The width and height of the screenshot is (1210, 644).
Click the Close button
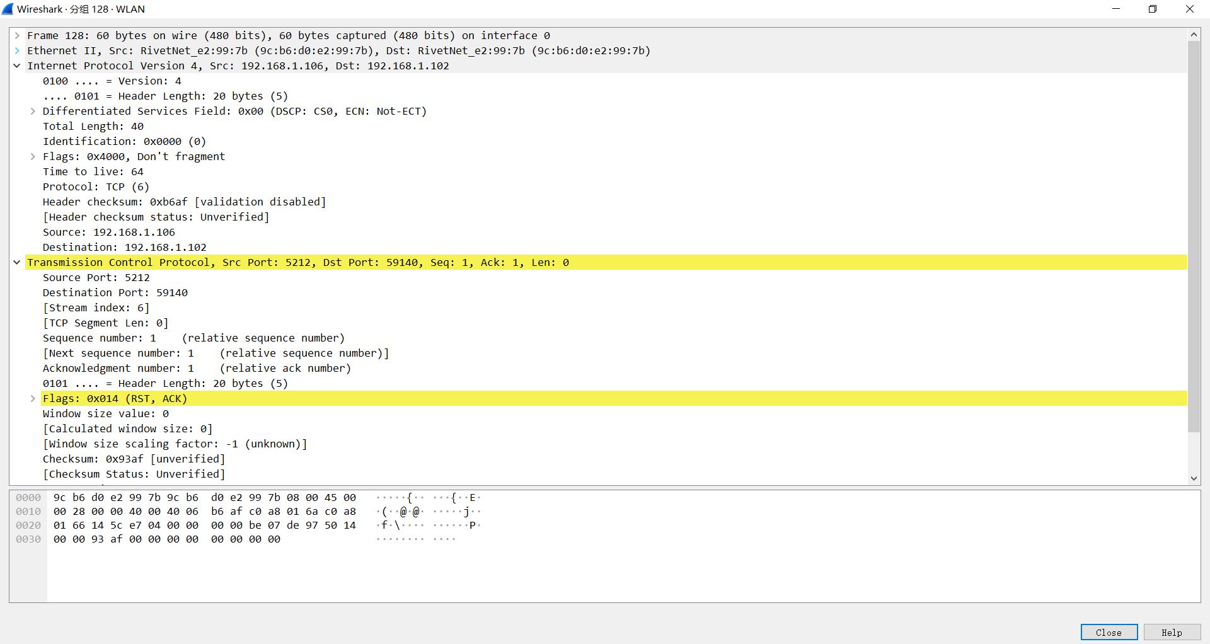click(x=1109, y=633)
